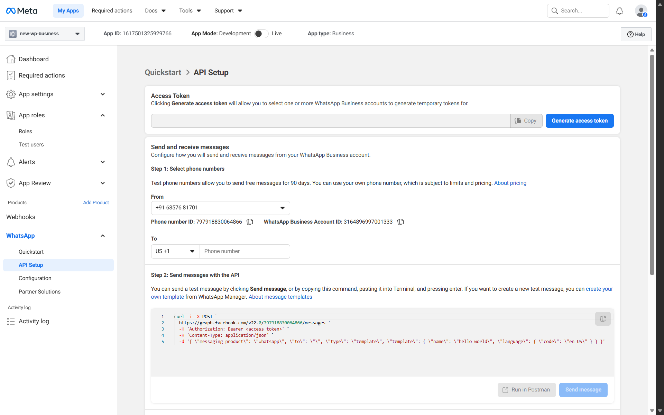Click the Help button
The width and height of the screenshot is (664, 415).
(636, 34)
